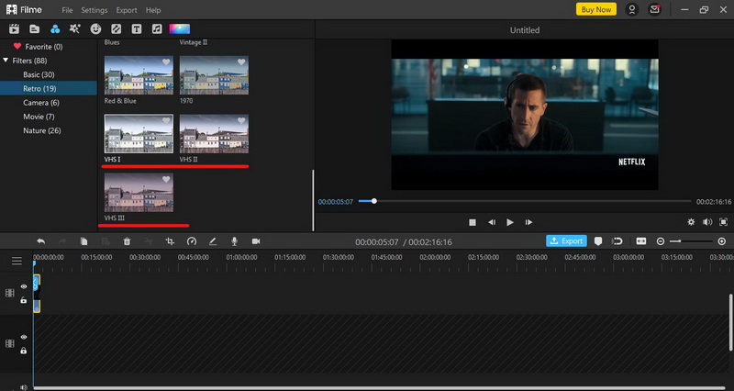This screenshot has height=391, width=734.
Task: Favorite the VHS I filter heart
Action: [x=166, y=120]
